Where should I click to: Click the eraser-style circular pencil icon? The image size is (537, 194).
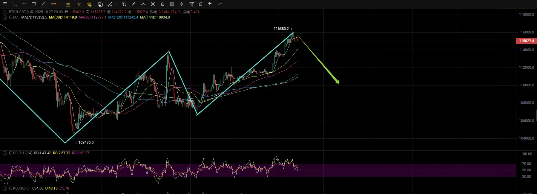coord(182,4)
